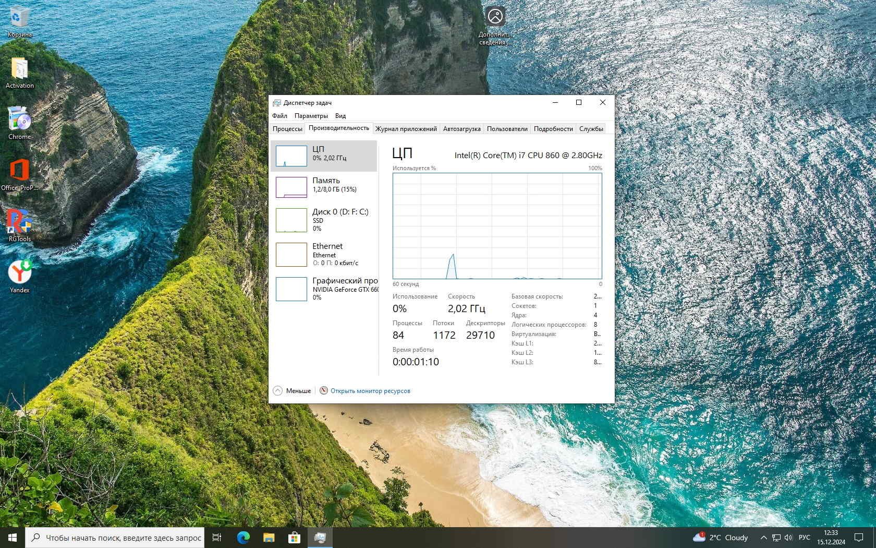Select the RGTools desktop shortcut
This screenshot has height=548, width=876.
pos(20,225)
